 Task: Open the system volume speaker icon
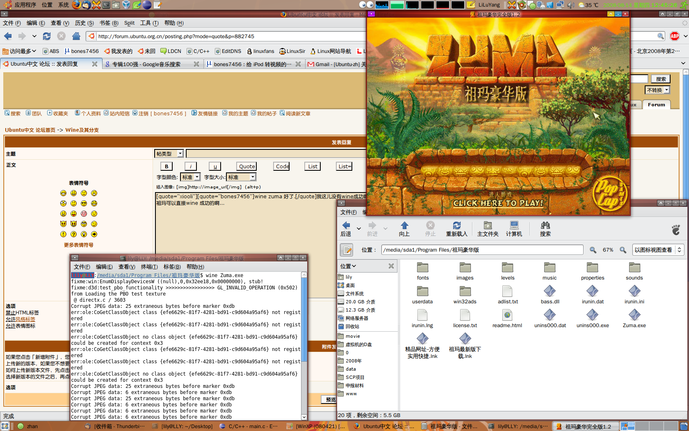pyautogui.click(x=570, y=5)
